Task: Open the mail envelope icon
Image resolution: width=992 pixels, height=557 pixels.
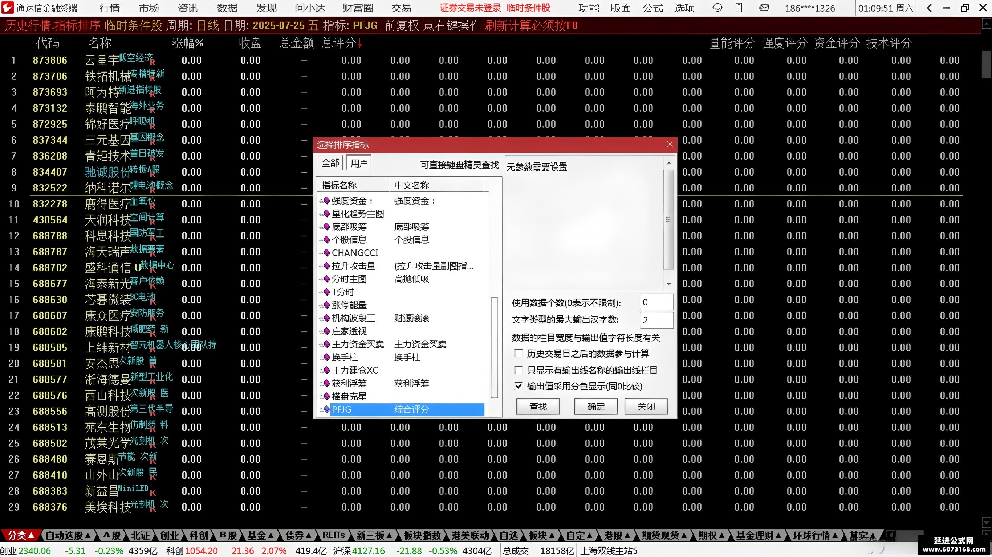Action: (764, 8)
